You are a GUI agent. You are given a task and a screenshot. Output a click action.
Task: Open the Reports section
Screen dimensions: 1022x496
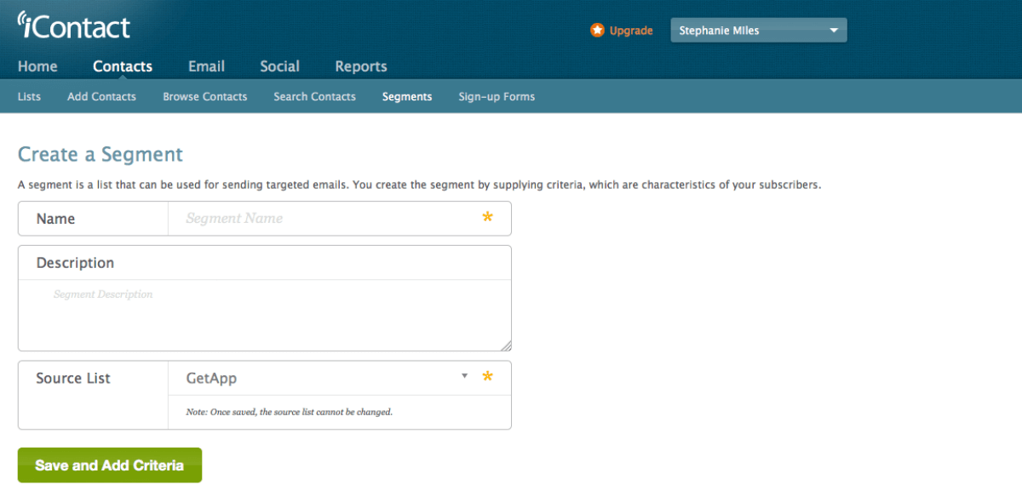360,66
